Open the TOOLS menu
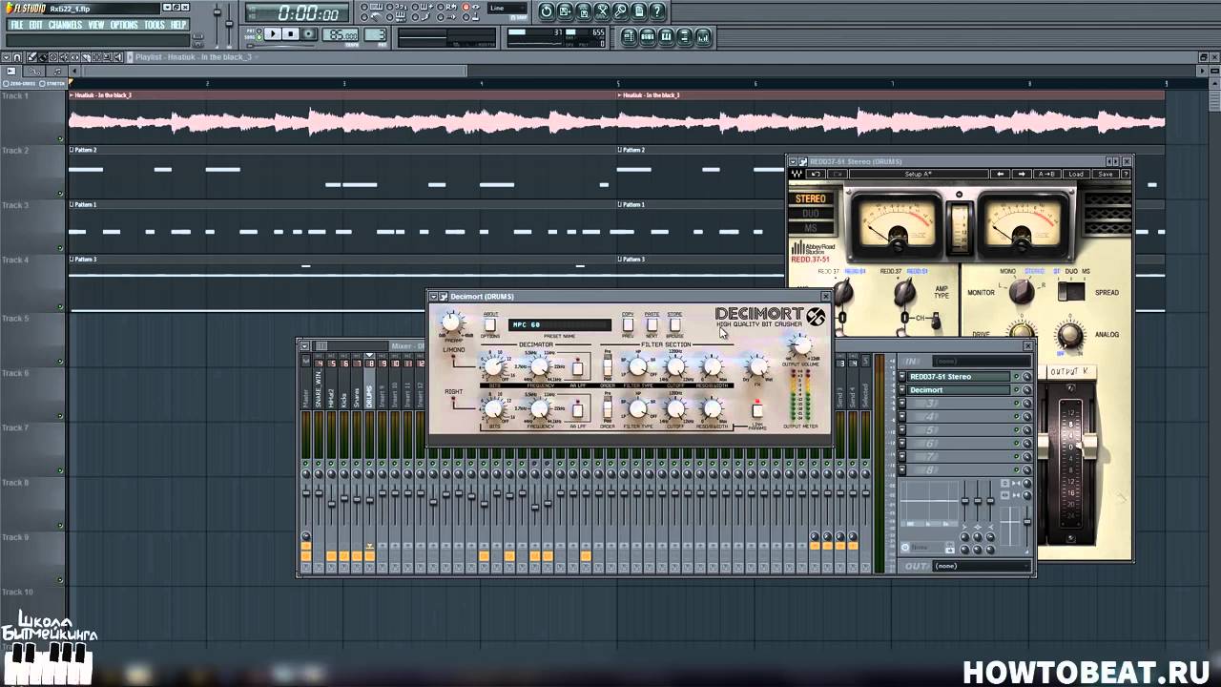 tap(155, 25)
